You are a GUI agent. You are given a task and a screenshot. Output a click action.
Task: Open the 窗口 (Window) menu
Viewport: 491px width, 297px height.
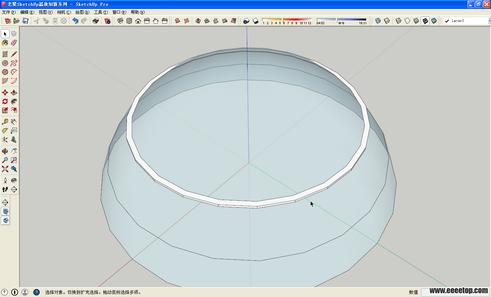point(119,12)
